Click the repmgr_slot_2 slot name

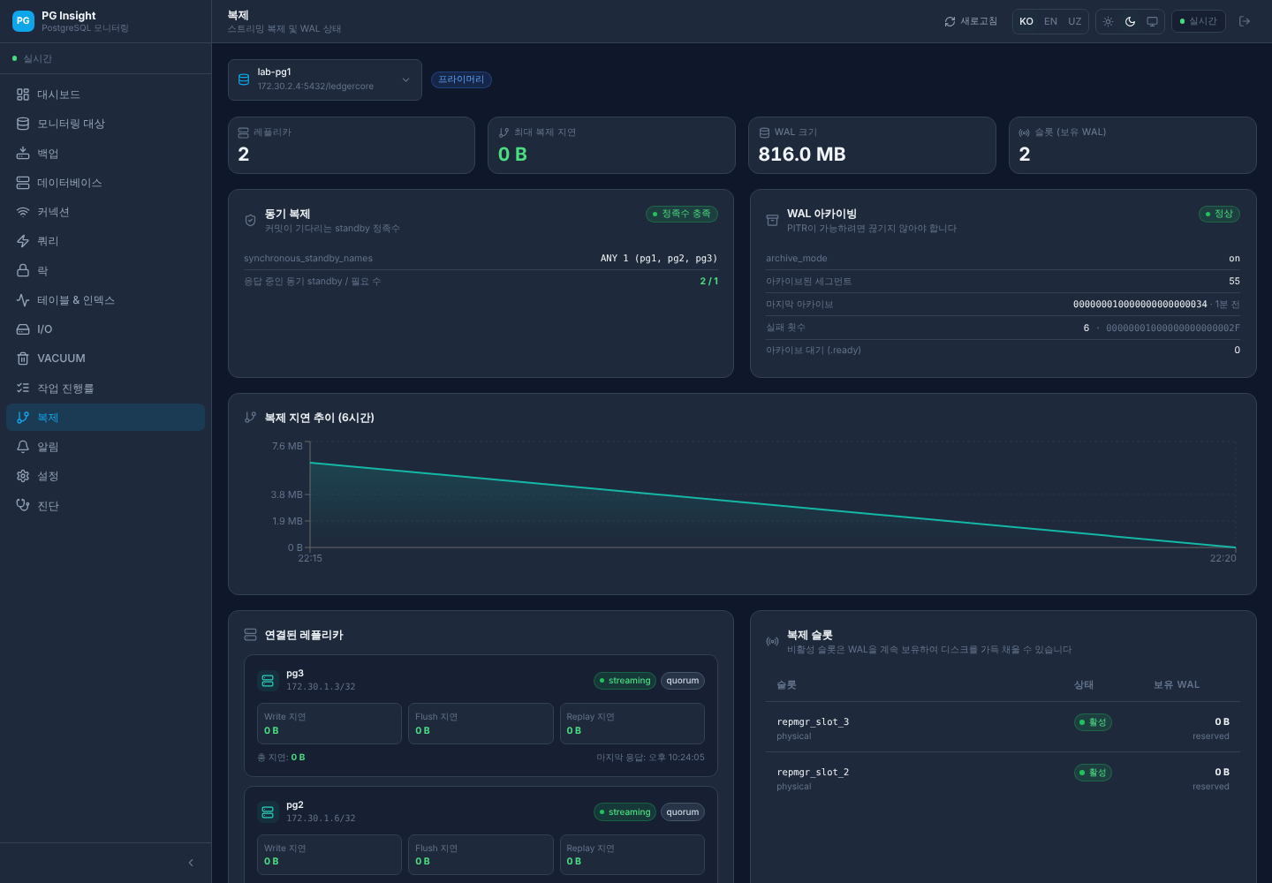(813, 772)
